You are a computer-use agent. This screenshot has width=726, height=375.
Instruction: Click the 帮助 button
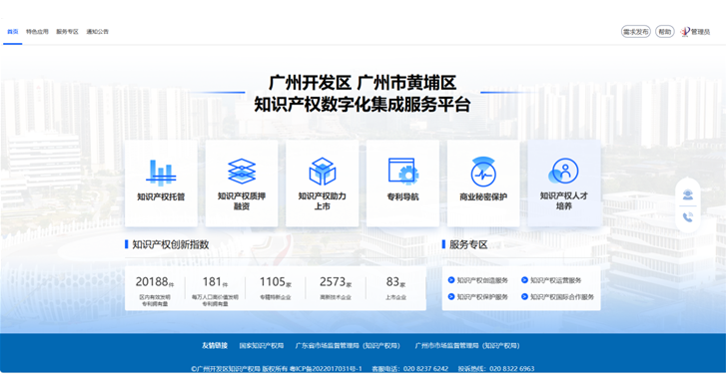(x=664, y=32)
